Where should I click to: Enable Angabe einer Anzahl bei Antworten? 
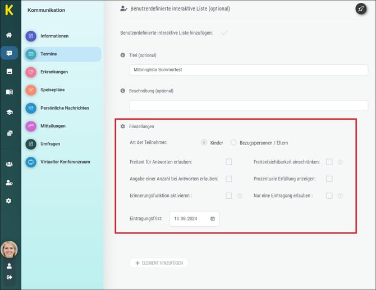(x=229, y=179)
